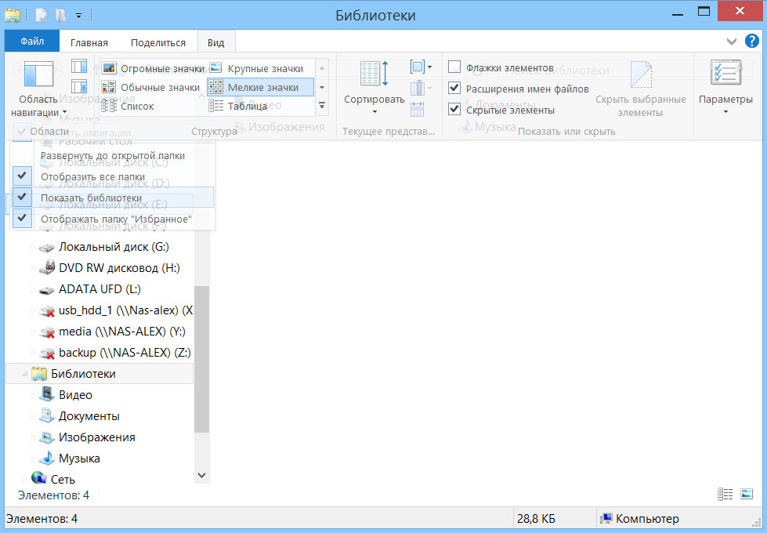Uncheck 'Расширения имен файлов' checkbox
The height and width of the screenshot is (533, 767).
click(x=454, y=89)
